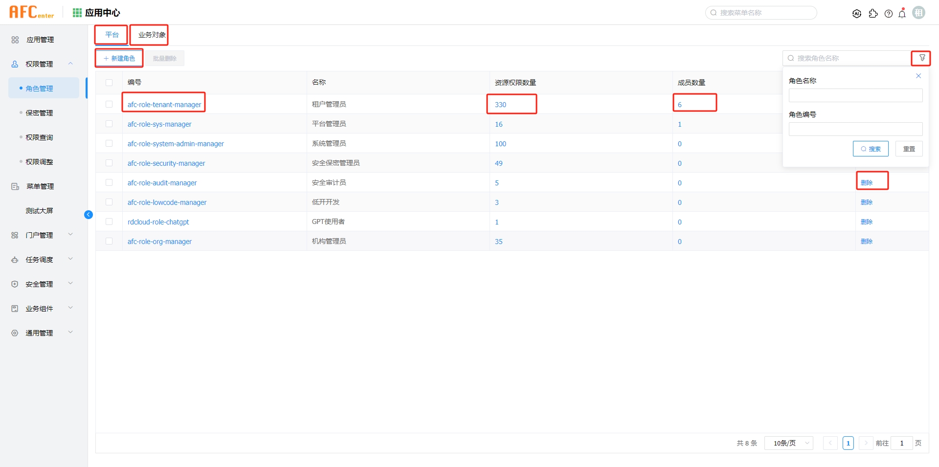Collapse the sidebar via blue chevron circle
The image size is (939, 467).
tap(89, 215)
